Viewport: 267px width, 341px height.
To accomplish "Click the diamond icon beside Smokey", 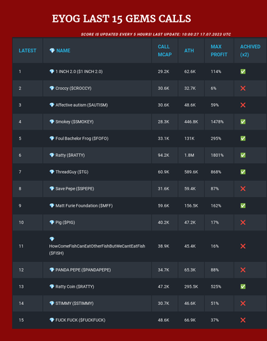I will coord(52,121).
